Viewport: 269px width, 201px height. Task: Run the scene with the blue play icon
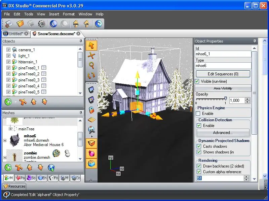coord(99,24)
